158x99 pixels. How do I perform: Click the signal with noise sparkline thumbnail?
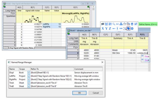(x=33, y=19)
